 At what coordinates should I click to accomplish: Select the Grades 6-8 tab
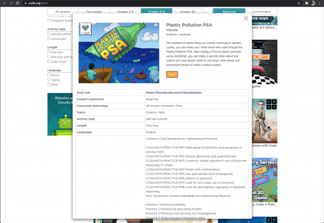point(156,12)
